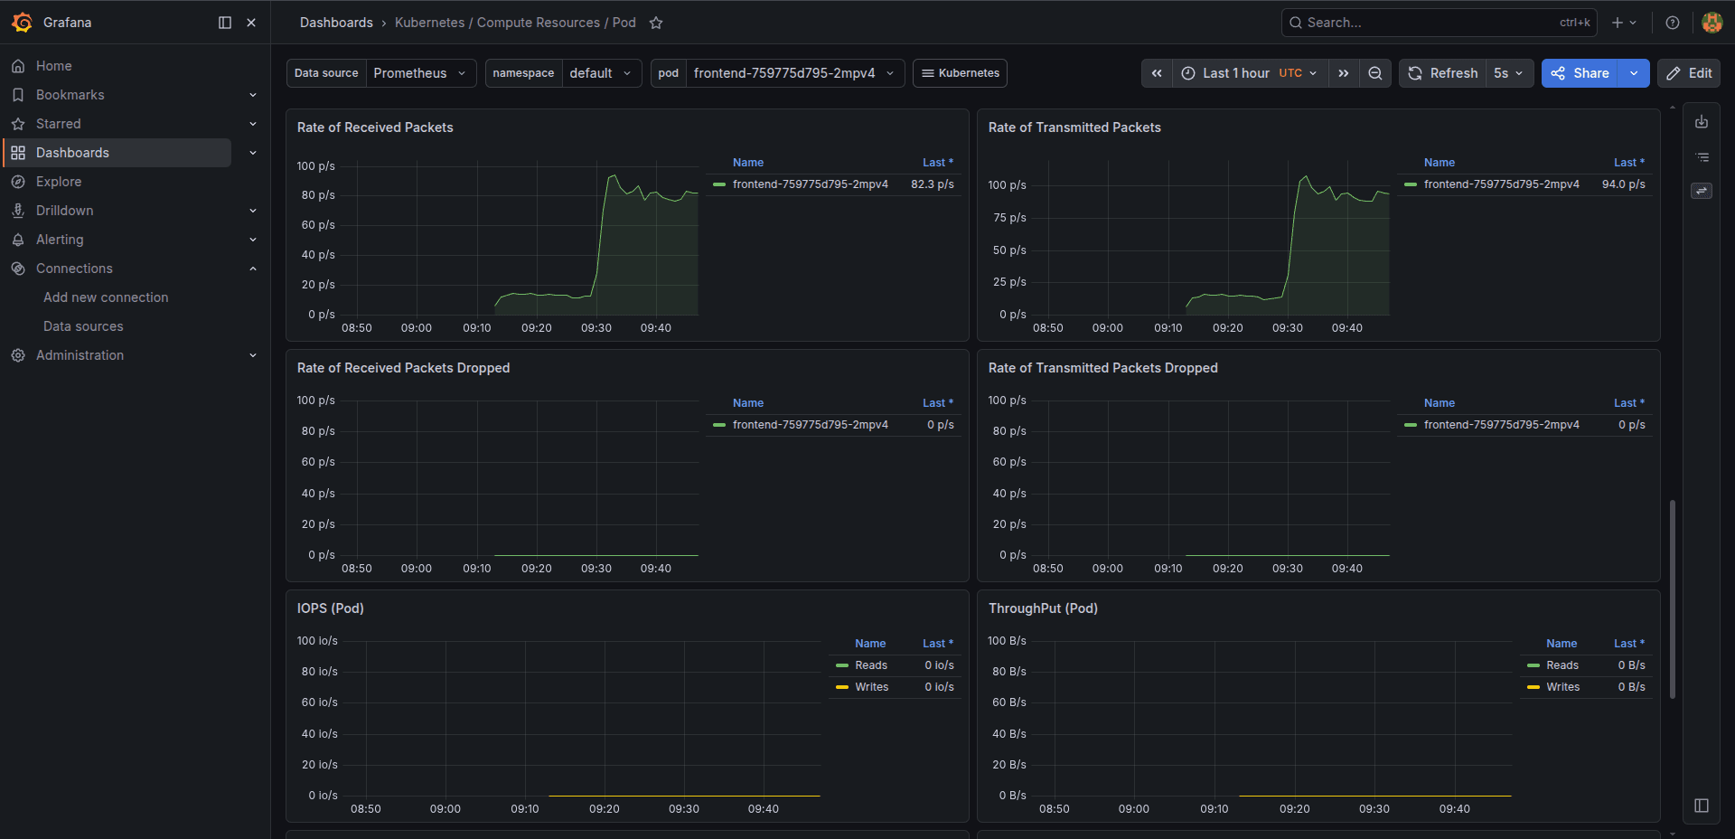Open the namespace default dropdown
1735x839 pixels.
(x=601, y=73)
